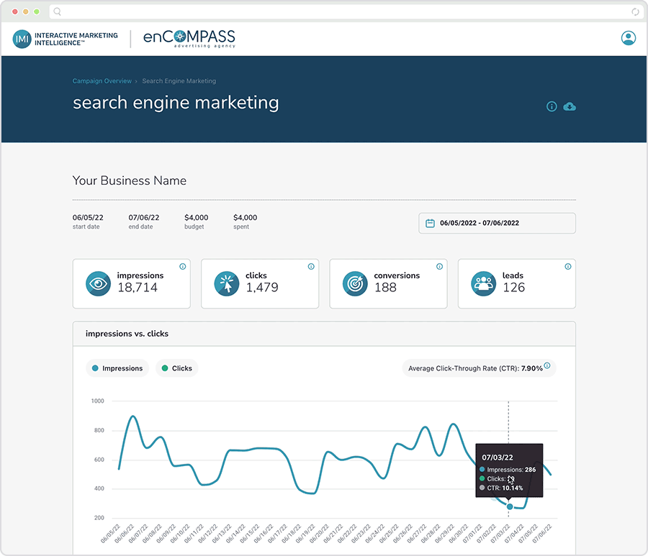
Task: Click the conversions target icon
Action: tap(355, 283)
